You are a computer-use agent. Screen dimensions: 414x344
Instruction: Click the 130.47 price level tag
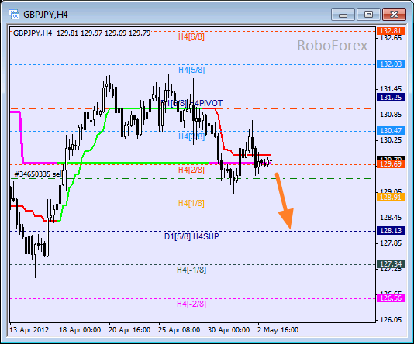tap(391, 131)
